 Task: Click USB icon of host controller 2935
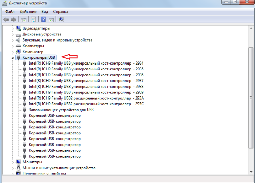point(24,69)
